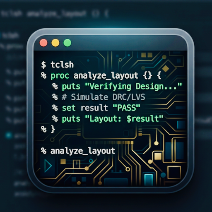Click the "PASS" string value

(126, 108)
